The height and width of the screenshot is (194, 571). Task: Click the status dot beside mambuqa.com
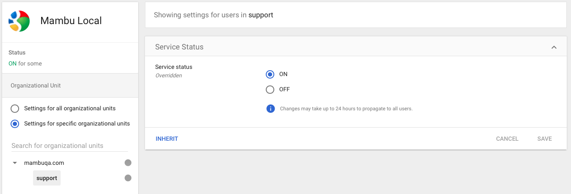coord(128,163)
